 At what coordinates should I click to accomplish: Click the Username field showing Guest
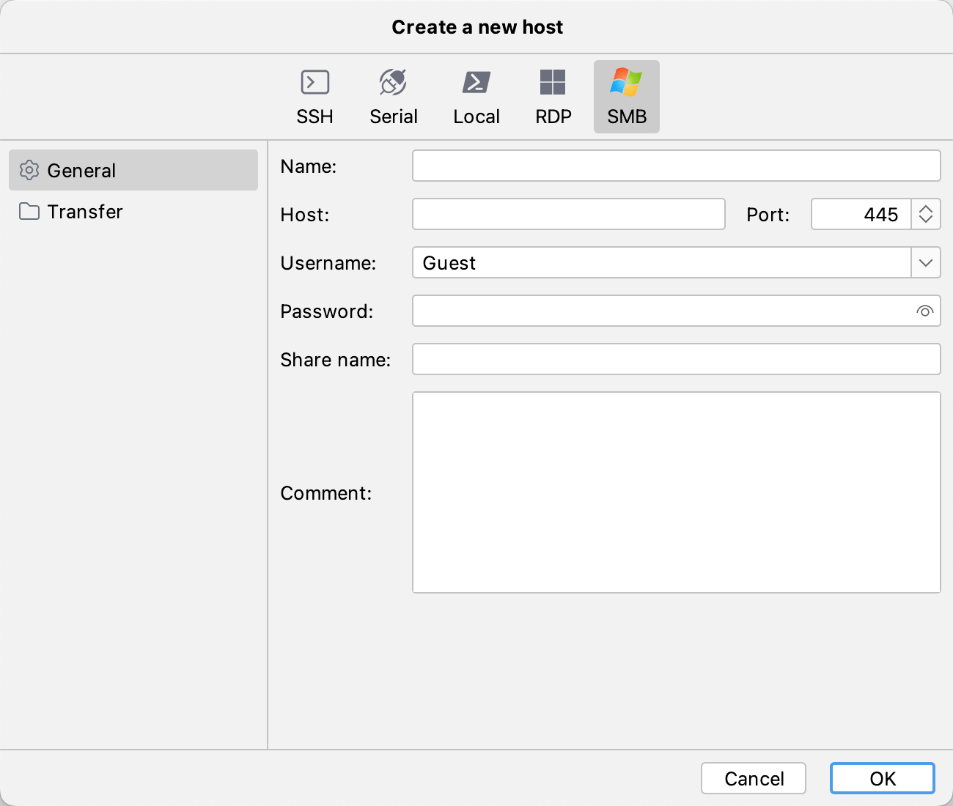[662, 262]
